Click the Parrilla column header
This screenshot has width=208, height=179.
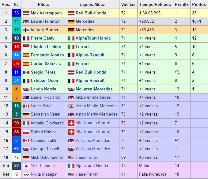(182, 4)
